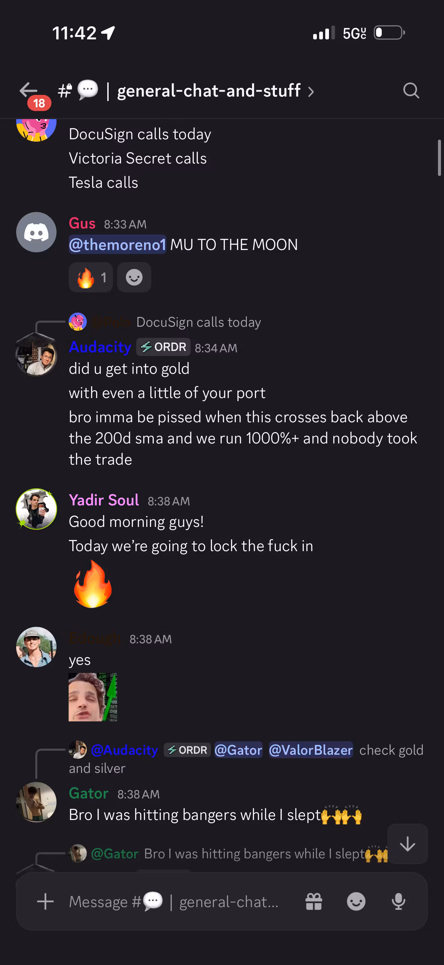
Task: Open the general-chat-and-stuff channel title
Action: (209, 91)
